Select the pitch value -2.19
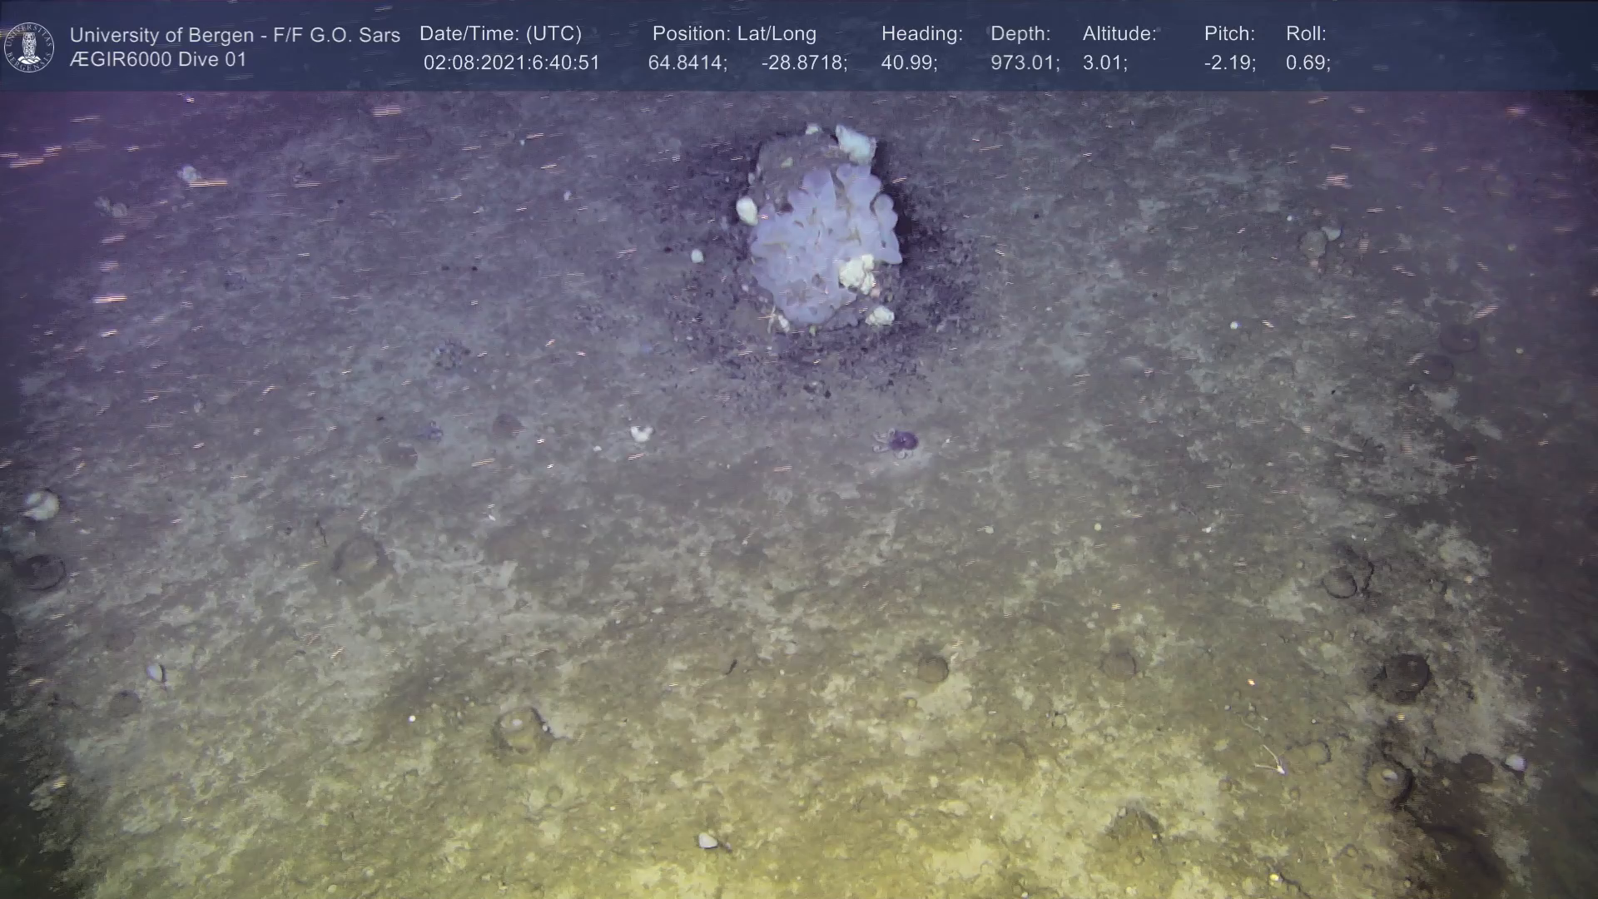 pos(1229,63)
